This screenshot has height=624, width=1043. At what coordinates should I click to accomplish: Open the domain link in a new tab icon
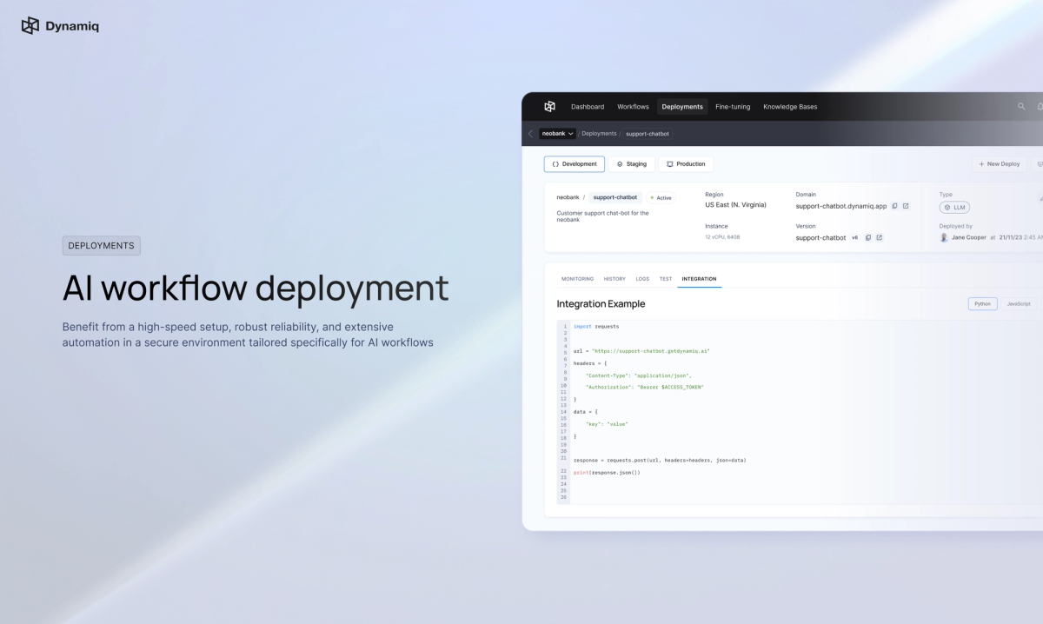906,206
